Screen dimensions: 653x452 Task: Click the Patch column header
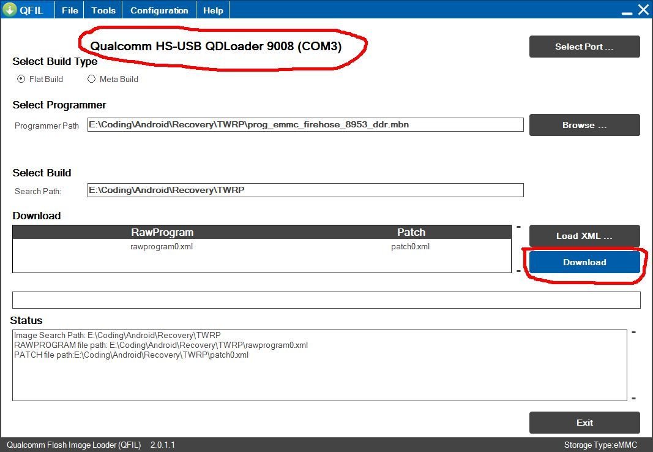click(411, 232)
